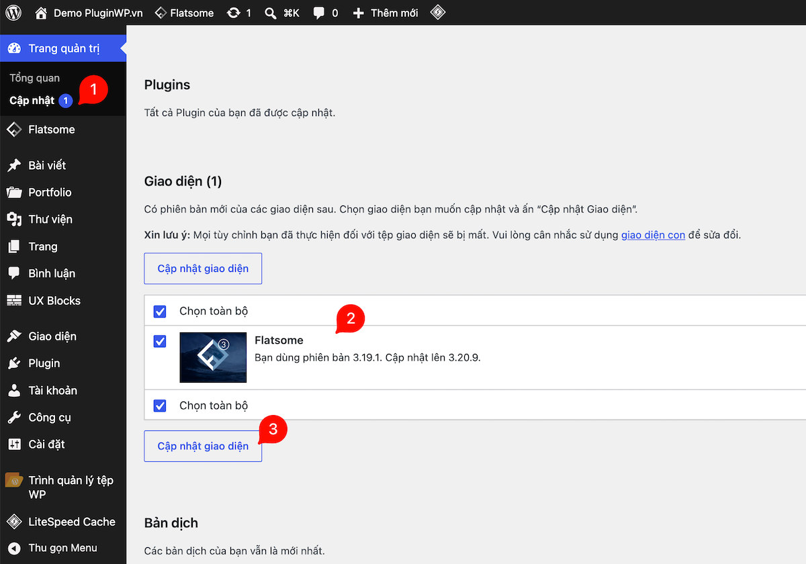
Task: Click the paintbrush icon for Giao diện
Action: coord(14,336)
